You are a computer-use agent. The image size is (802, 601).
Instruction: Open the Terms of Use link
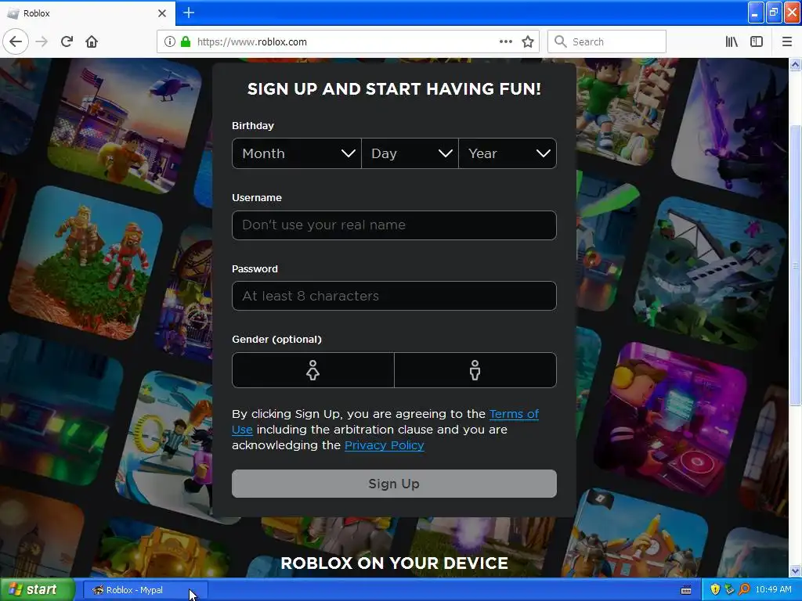click(x=514, y=414)
